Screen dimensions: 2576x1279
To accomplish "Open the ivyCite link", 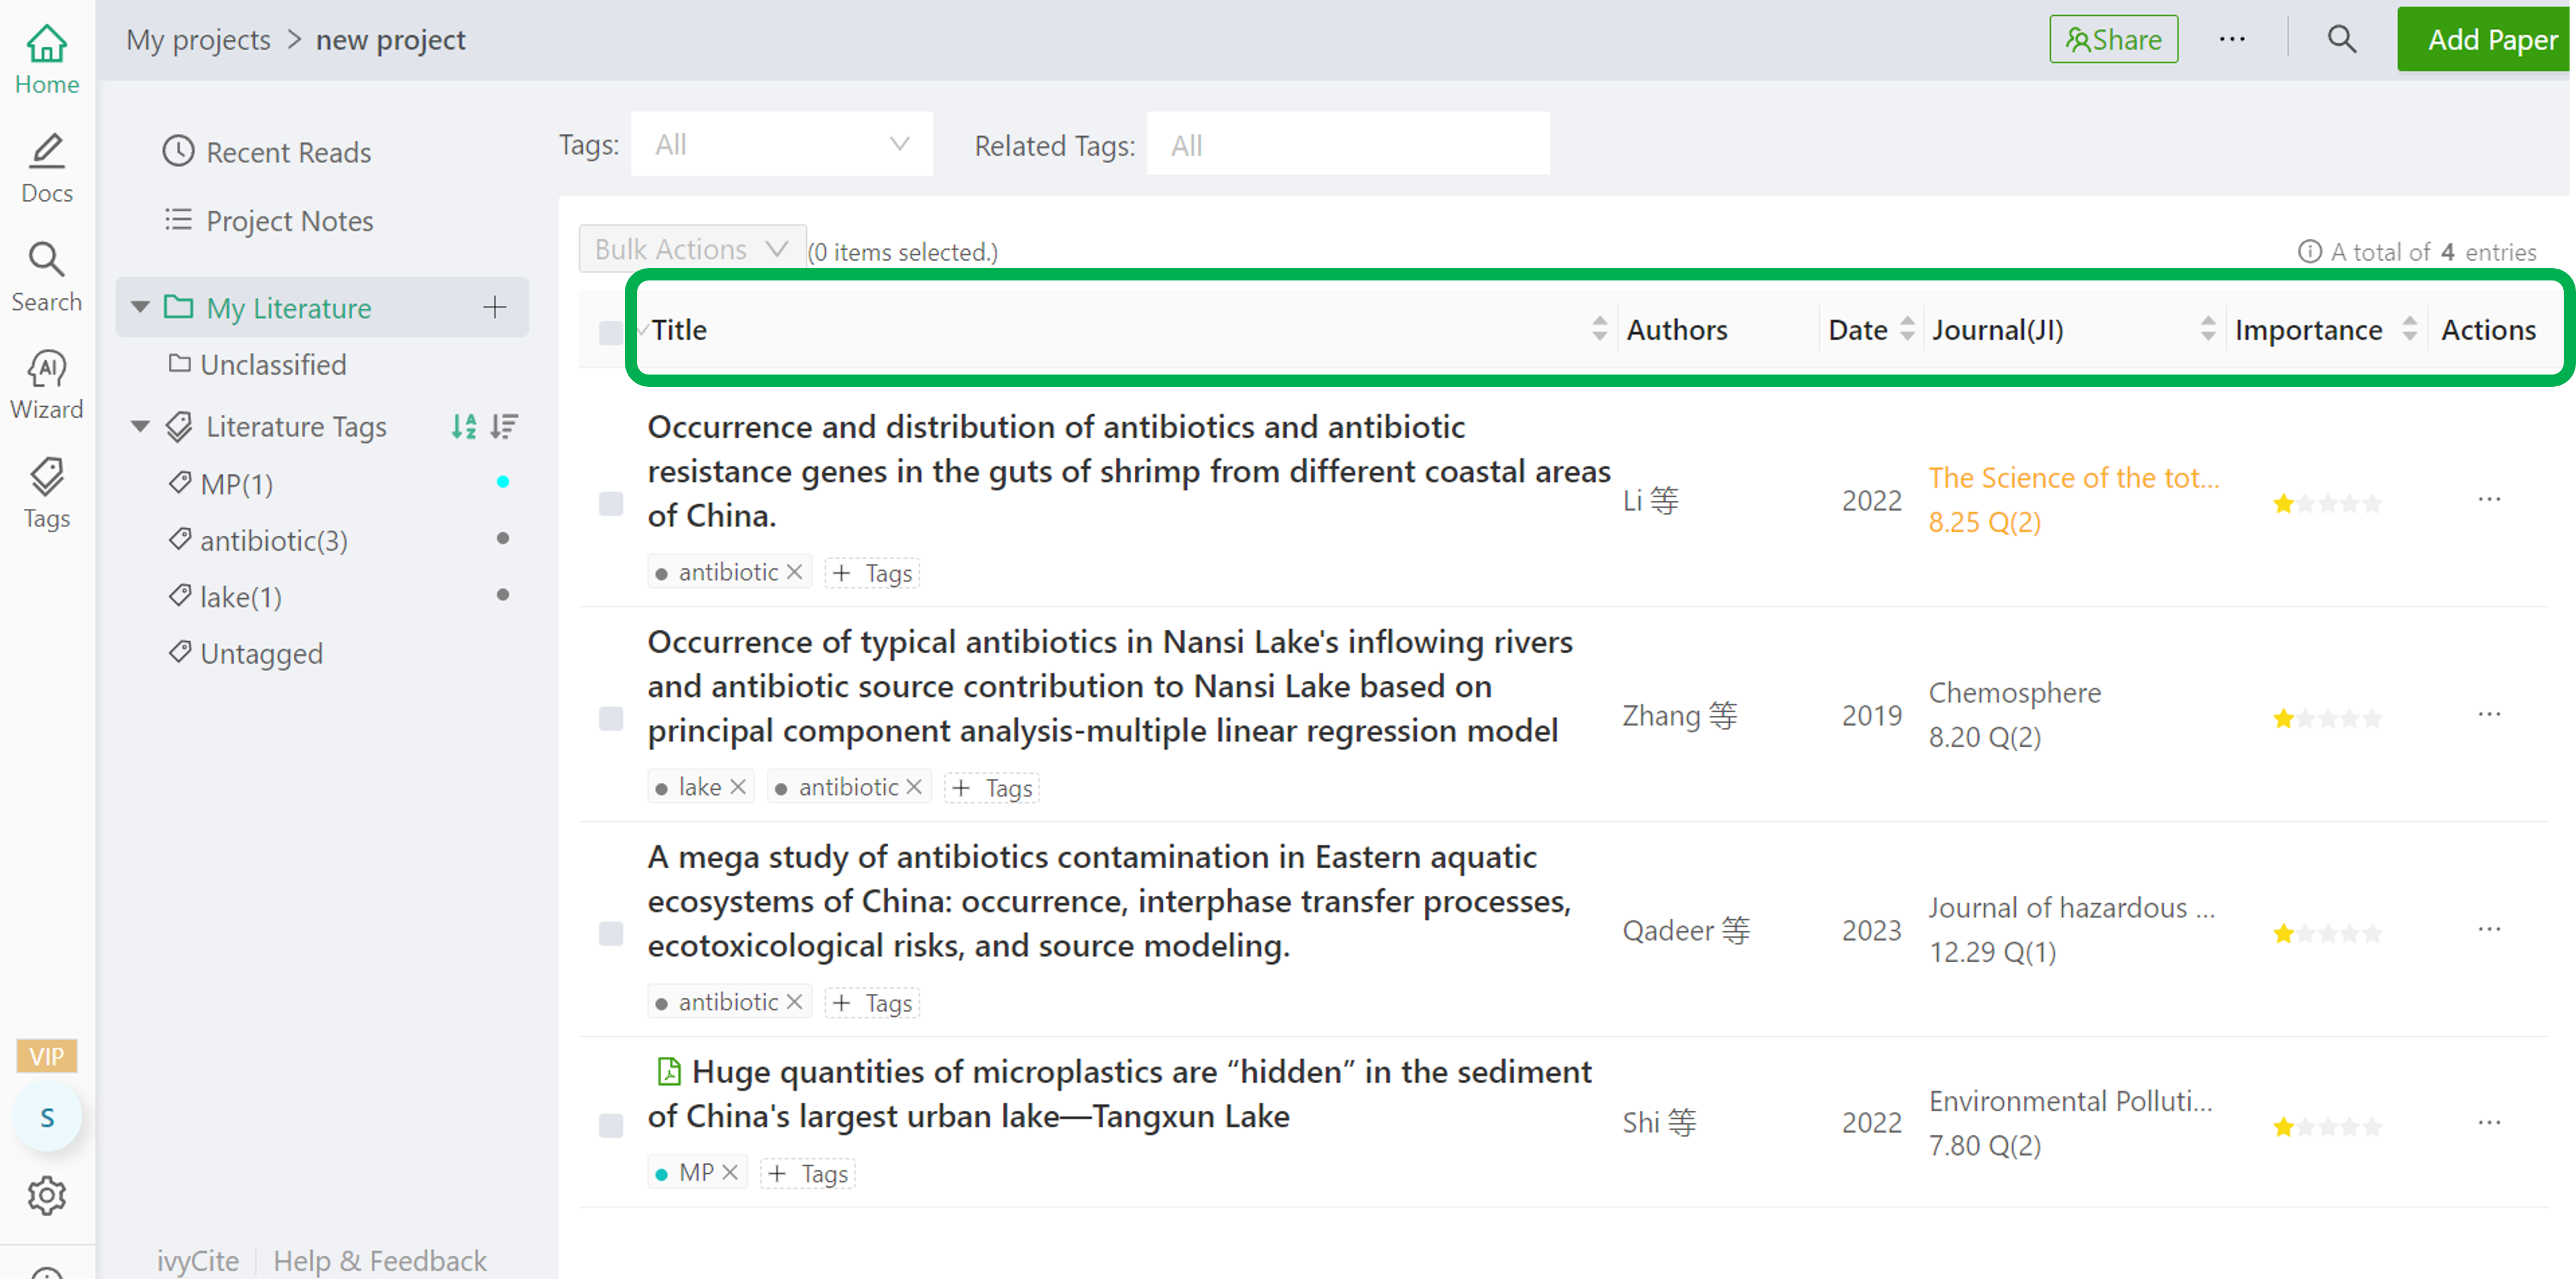I will click(x=198, y=1260).
